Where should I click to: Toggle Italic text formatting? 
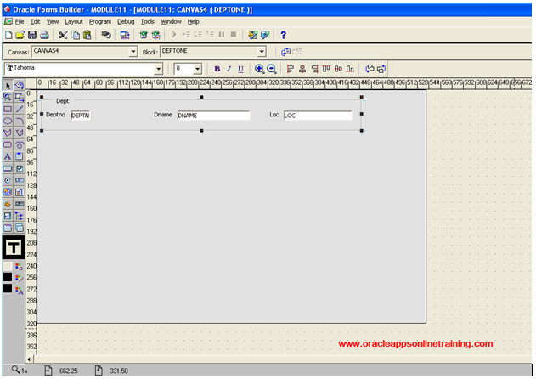[229, 69]
